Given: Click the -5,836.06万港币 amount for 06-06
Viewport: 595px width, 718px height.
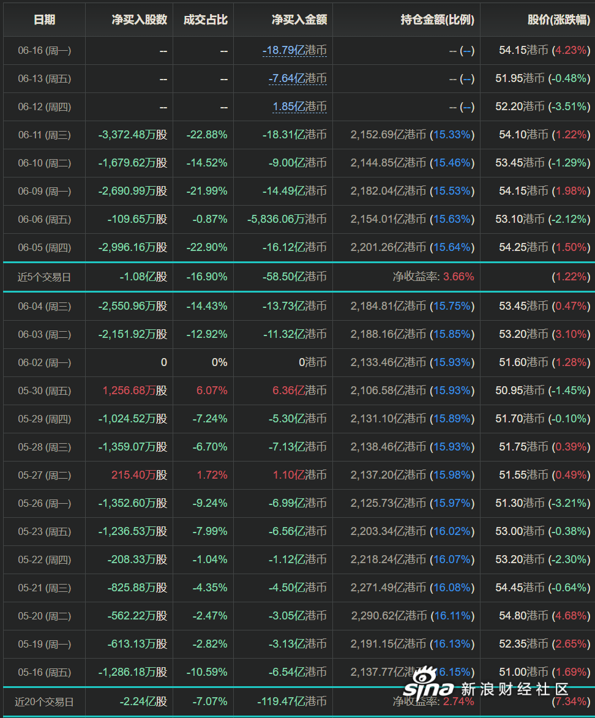Looking at the screenshot, I should (286, 219).
